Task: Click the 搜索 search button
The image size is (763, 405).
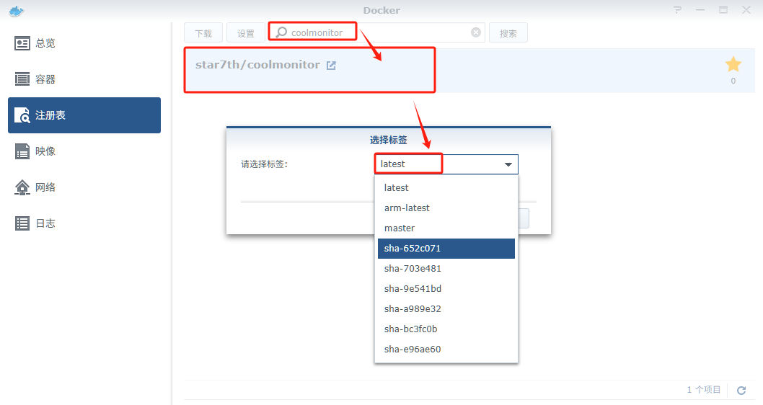Action: 508,33
